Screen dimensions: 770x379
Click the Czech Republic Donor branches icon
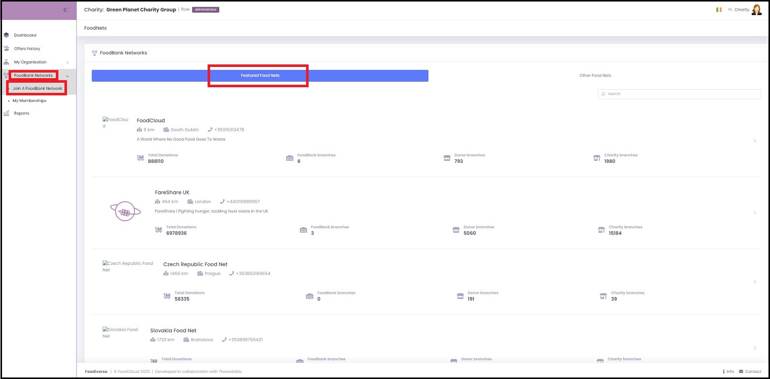tap(460, 296)
